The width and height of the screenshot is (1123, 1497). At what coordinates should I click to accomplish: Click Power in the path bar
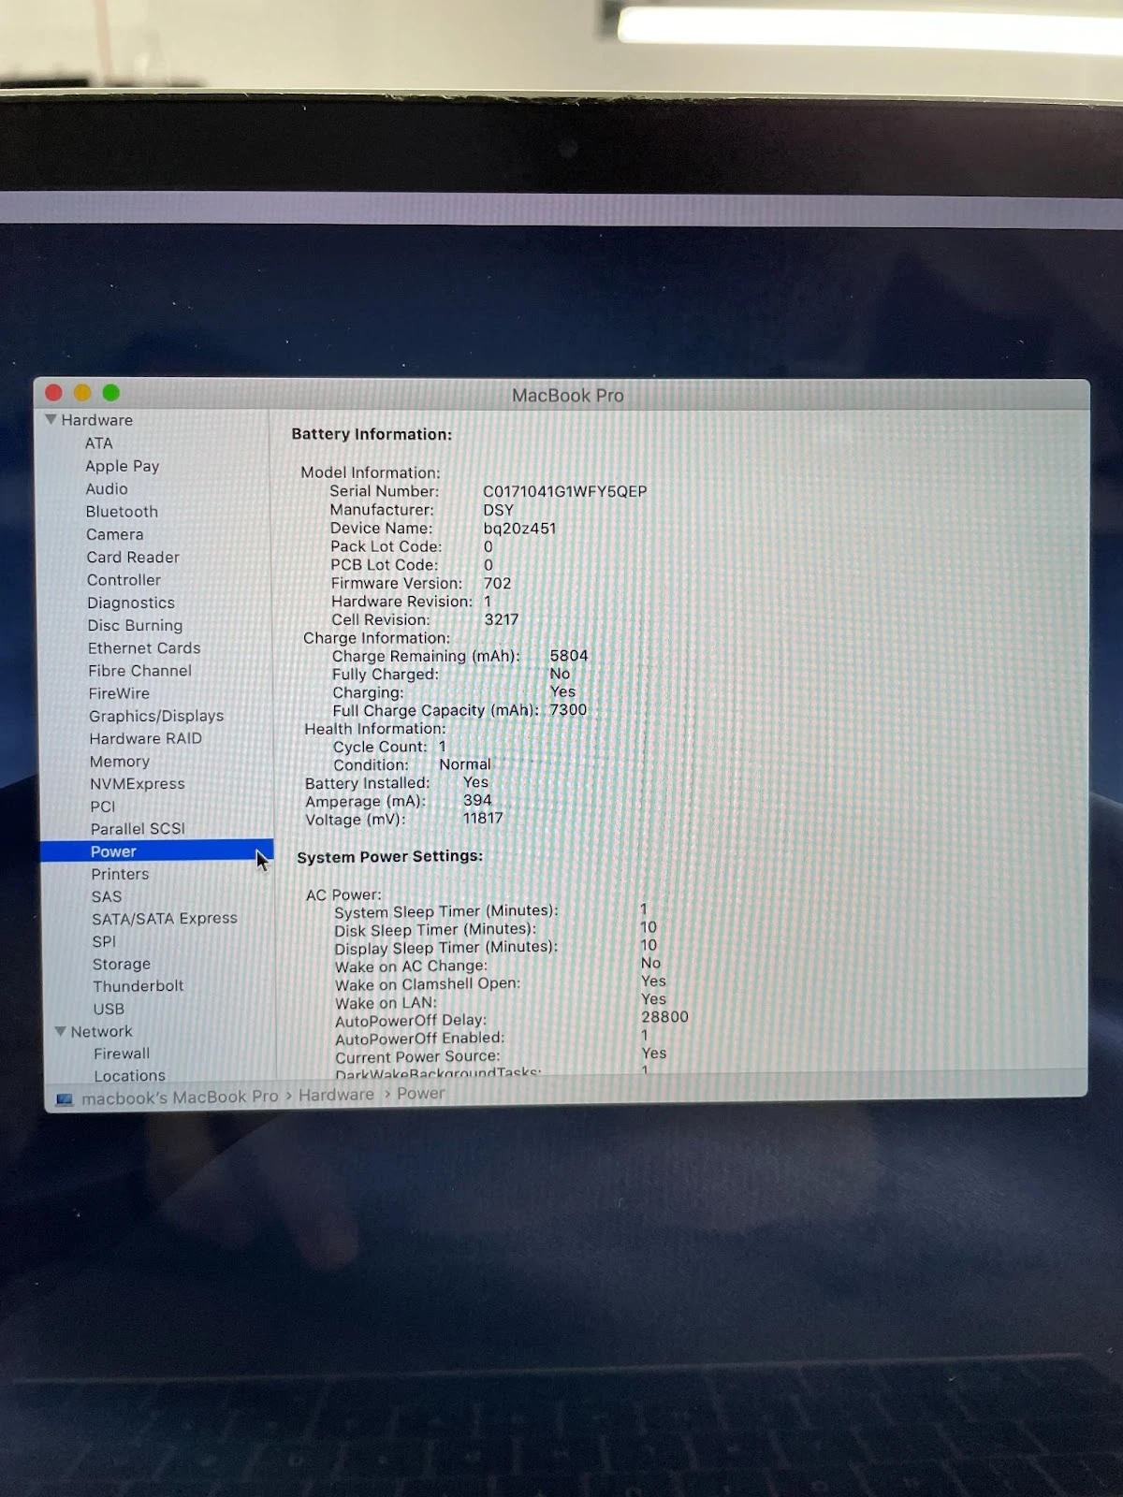[x=420, y=1093]
